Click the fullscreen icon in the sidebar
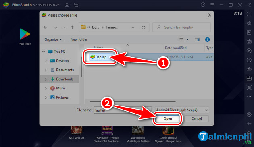Screen dimensions: 254x147 click(249, 14)
